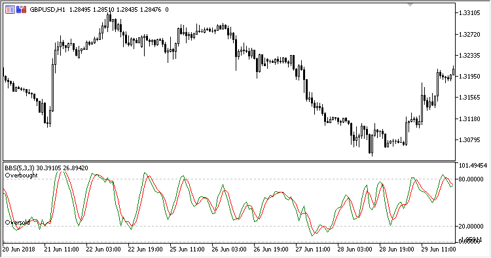Click the 1.28495 open price value
The height and width of the screenshot is (258, 491).
[80, 10]
